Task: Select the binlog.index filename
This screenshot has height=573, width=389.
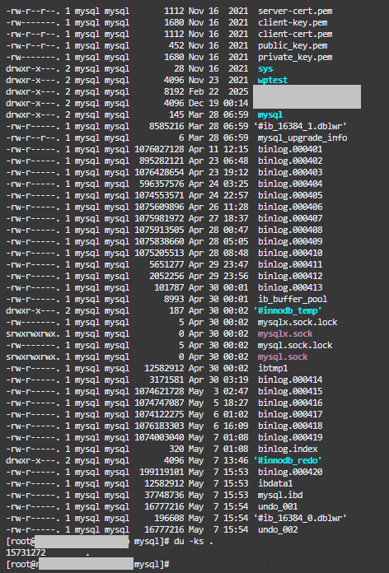Action: pyautogui.click(x=288, y=449)
